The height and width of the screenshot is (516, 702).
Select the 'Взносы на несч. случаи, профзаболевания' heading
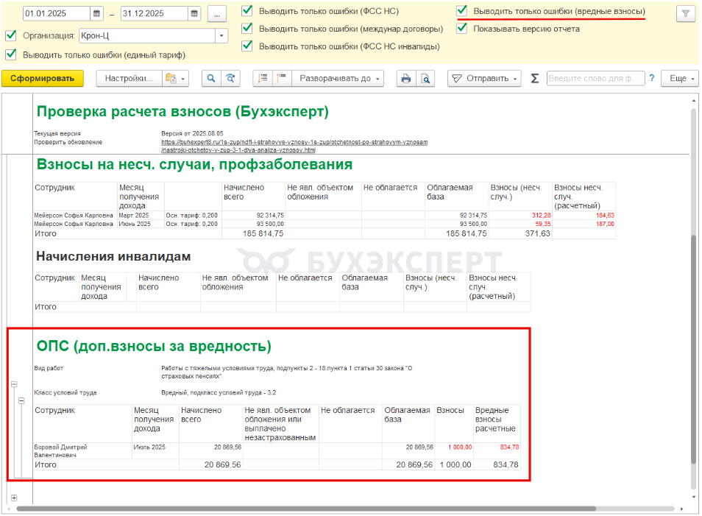(195, 164)
